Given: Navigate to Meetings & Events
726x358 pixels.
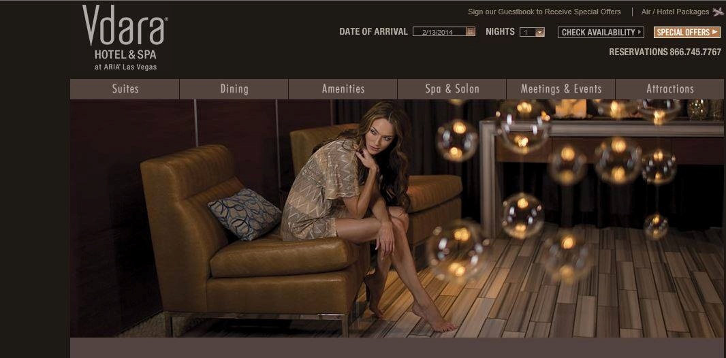Looking at the screenshot, I should pos(561,89).
